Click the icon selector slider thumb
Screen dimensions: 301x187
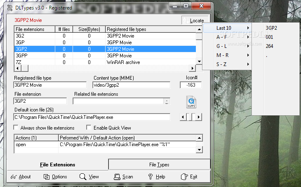pos(190,117)
